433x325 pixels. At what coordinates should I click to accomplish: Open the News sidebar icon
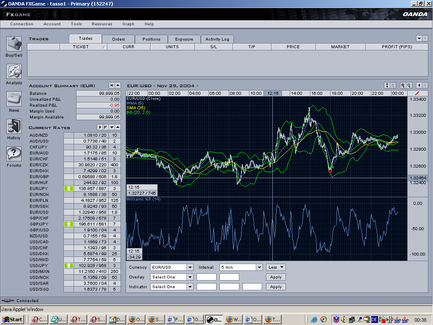(14, 99)
